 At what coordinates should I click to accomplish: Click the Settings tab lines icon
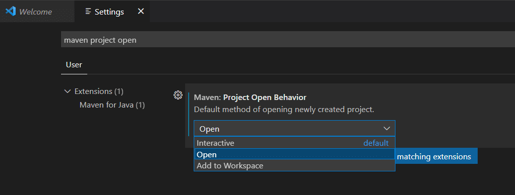point(88,12)
